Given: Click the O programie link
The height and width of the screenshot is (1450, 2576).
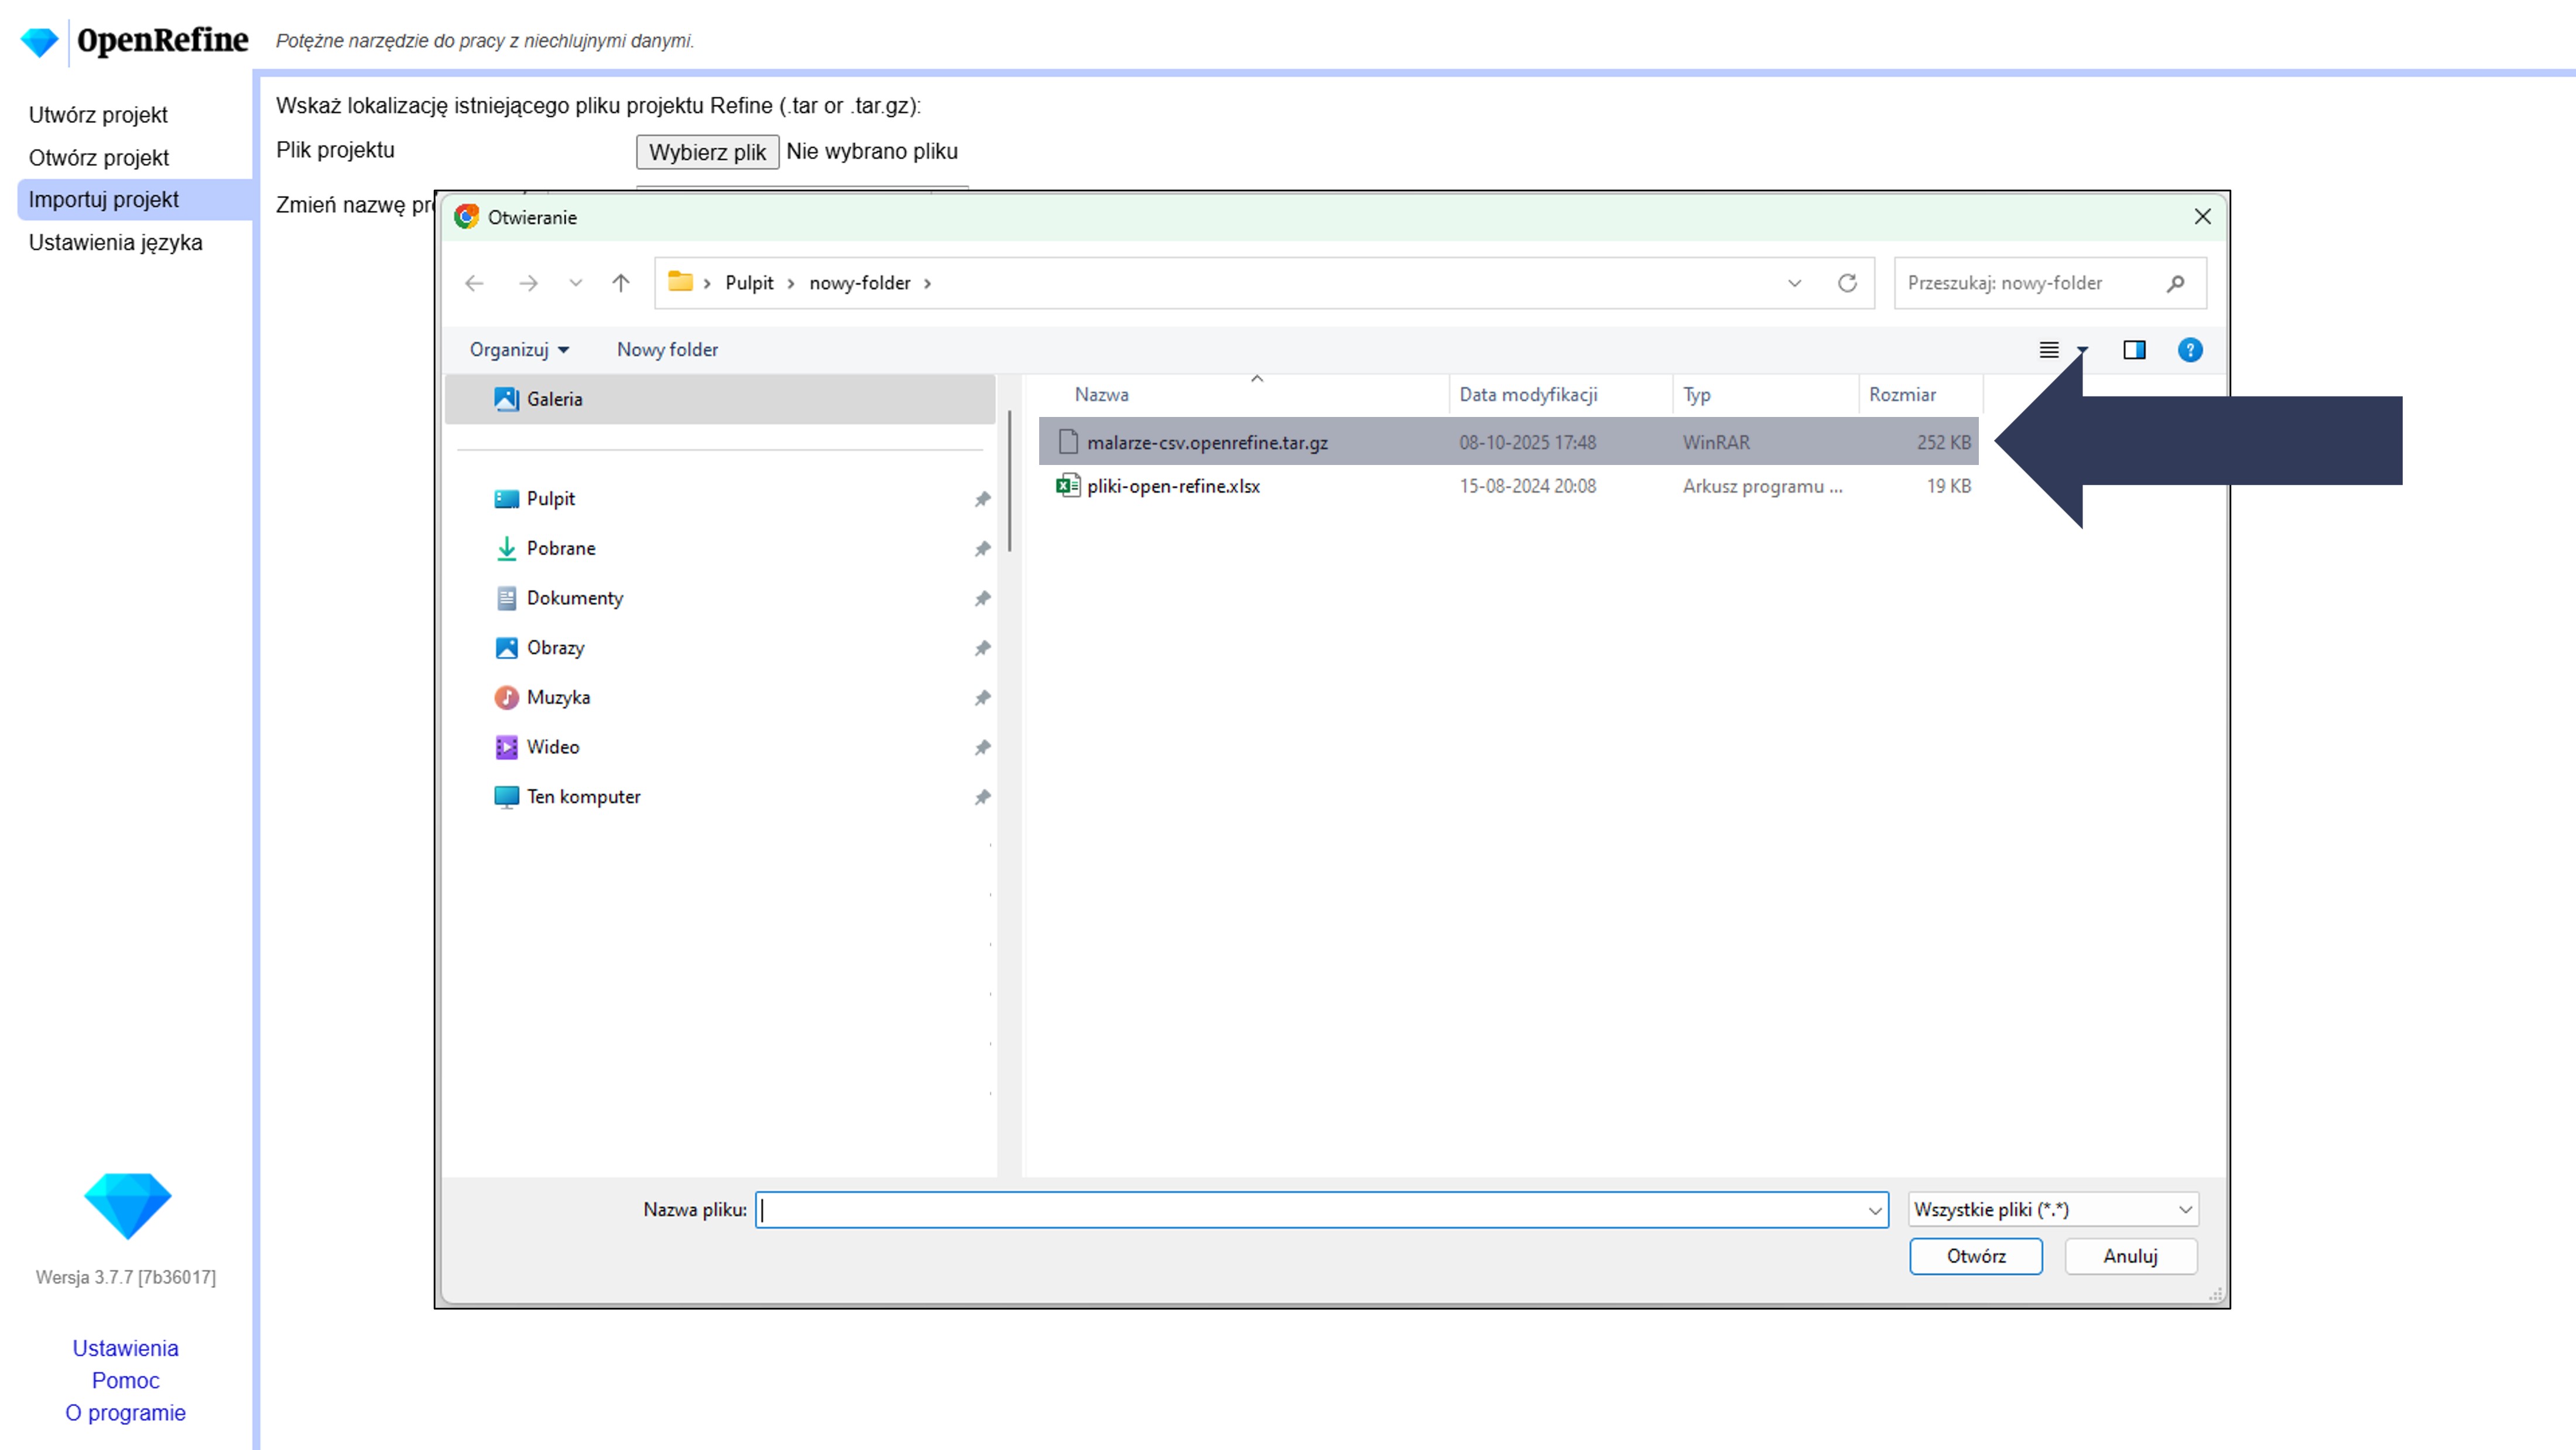Looking at the screenshot, I should (126, 1412).
